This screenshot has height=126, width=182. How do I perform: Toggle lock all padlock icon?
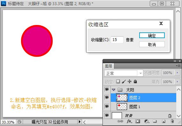pos(135,81)
